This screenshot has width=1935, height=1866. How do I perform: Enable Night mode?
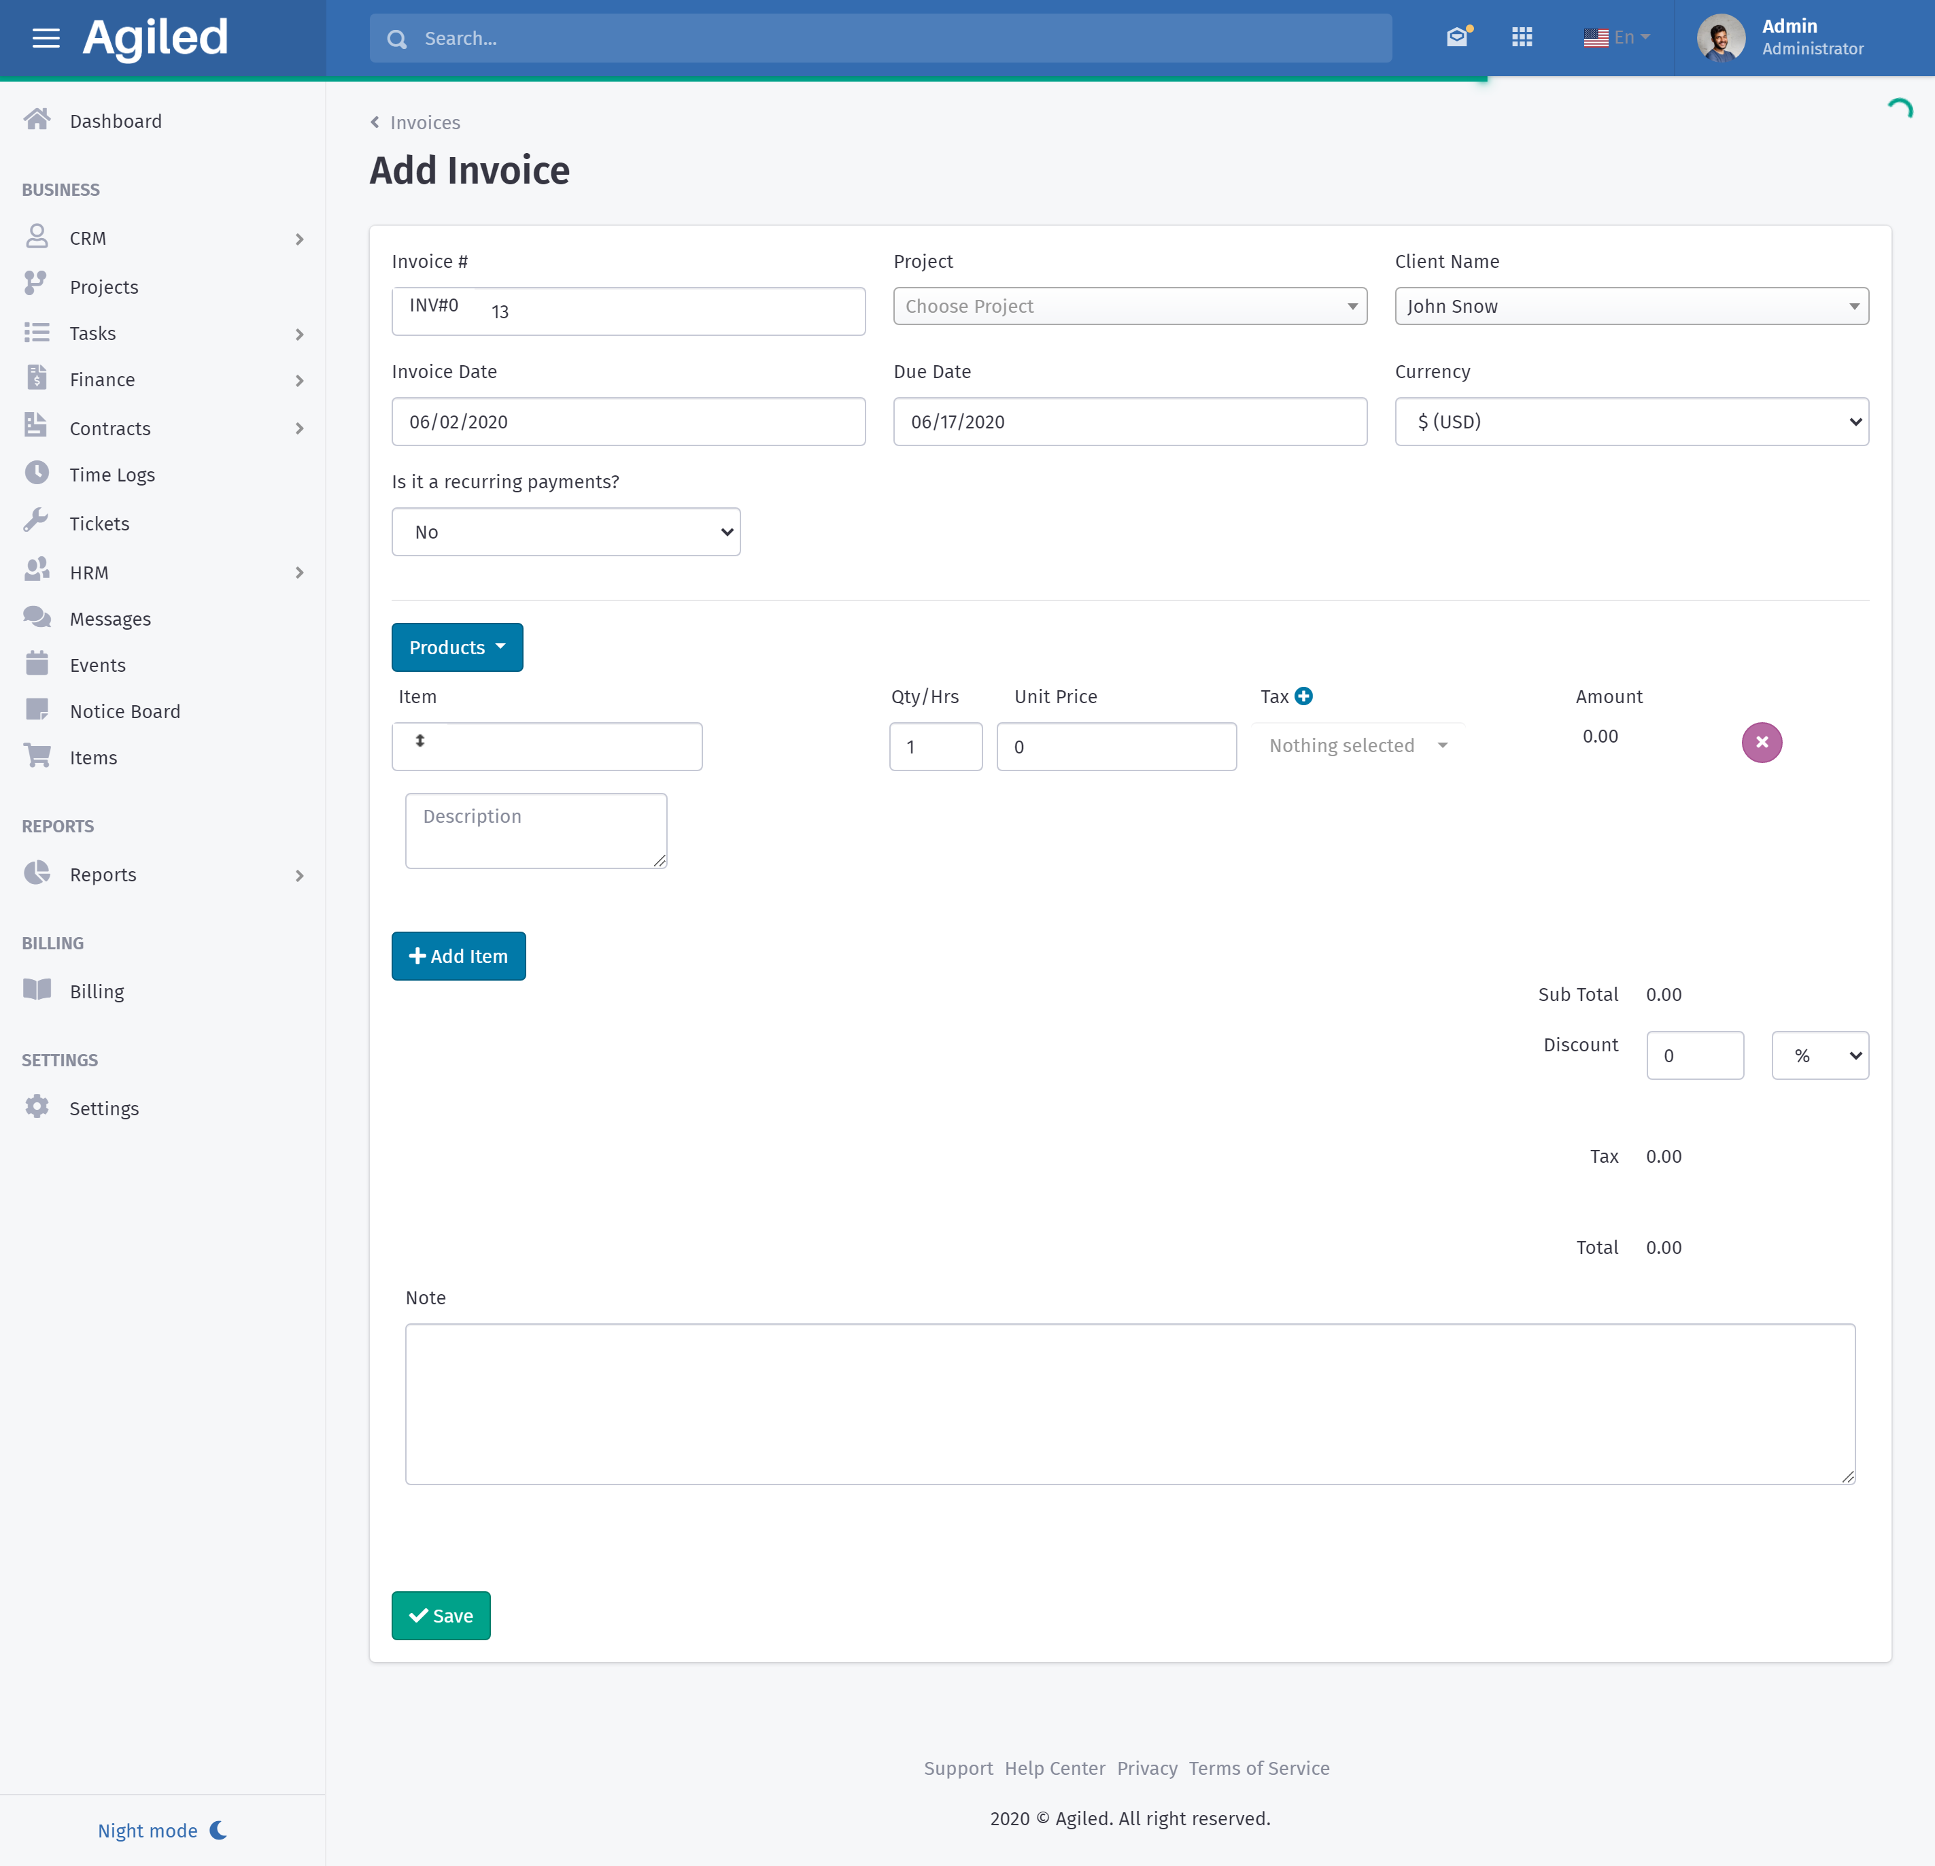click(x=162, y=1829)
